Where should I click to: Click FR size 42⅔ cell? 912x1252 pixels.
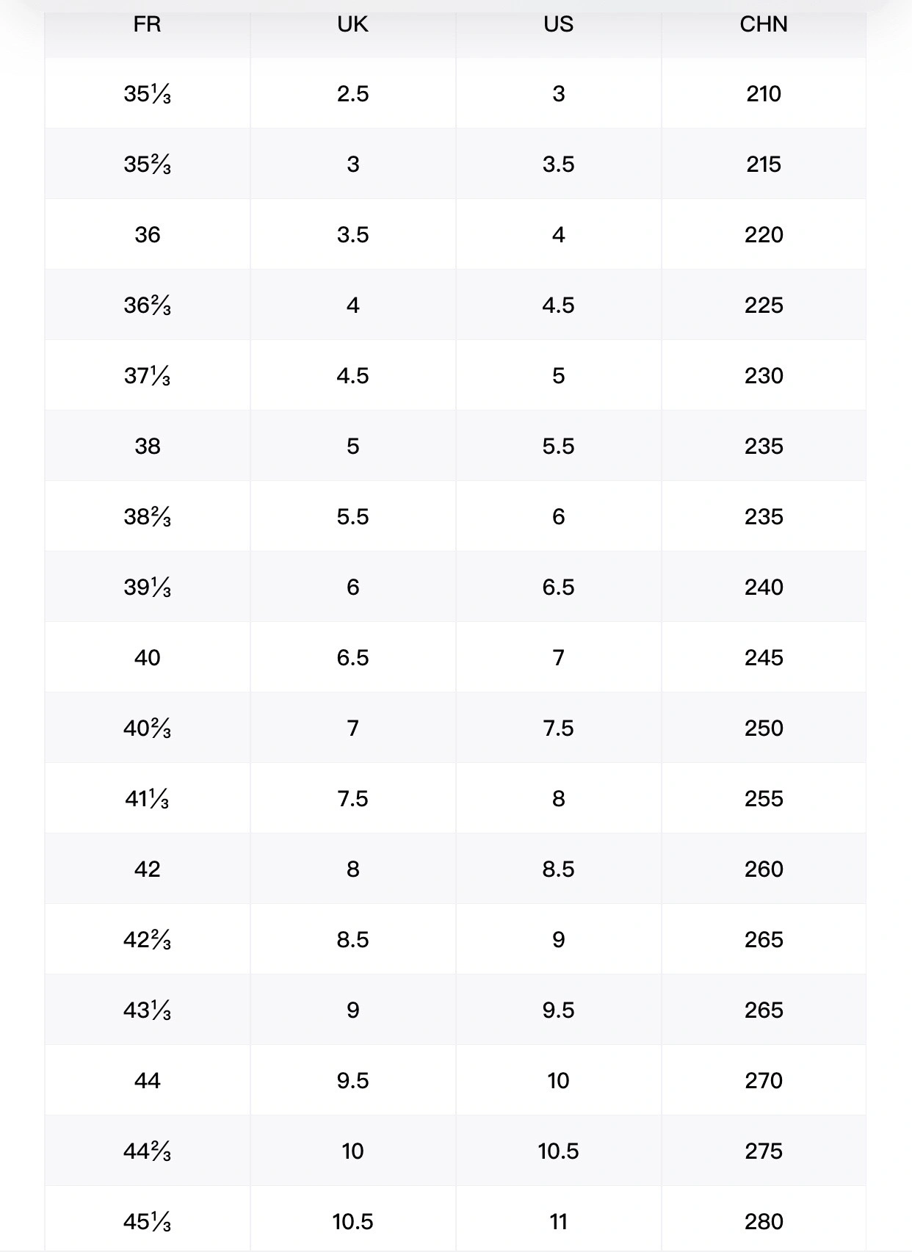[147, 940]
